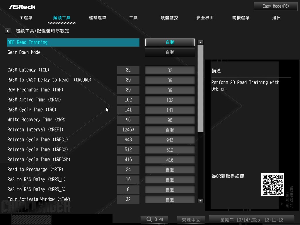Click the scrollbar down arrow
300x225 pixels.
(200, 201)
